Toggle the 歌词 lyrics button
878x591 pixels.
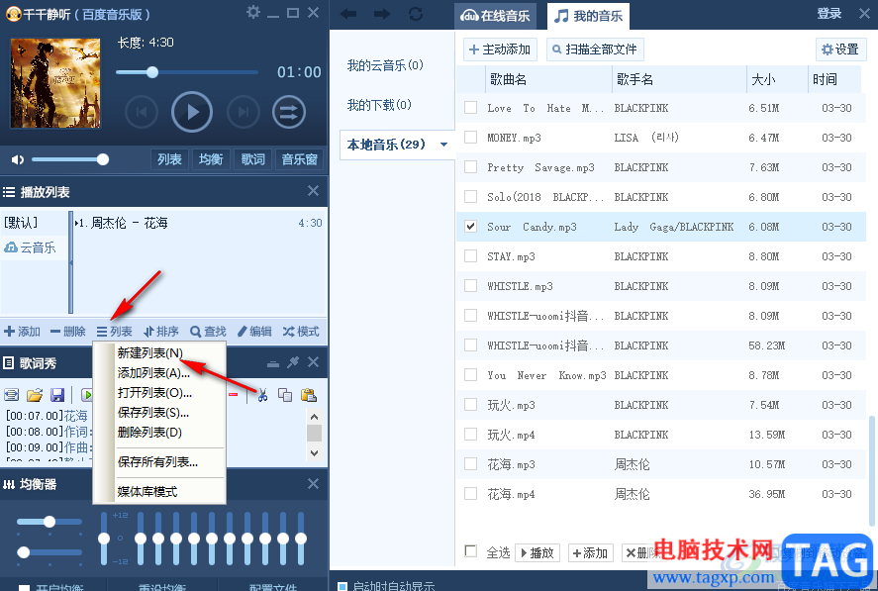click(252, 159)
